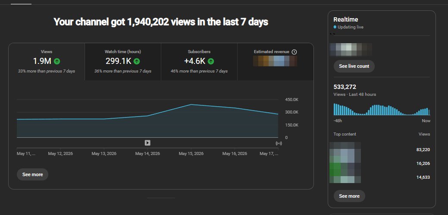Screen dimensions: 448x215
Task: Click the 36% more than previous text
Action: (x=123, y=71)
